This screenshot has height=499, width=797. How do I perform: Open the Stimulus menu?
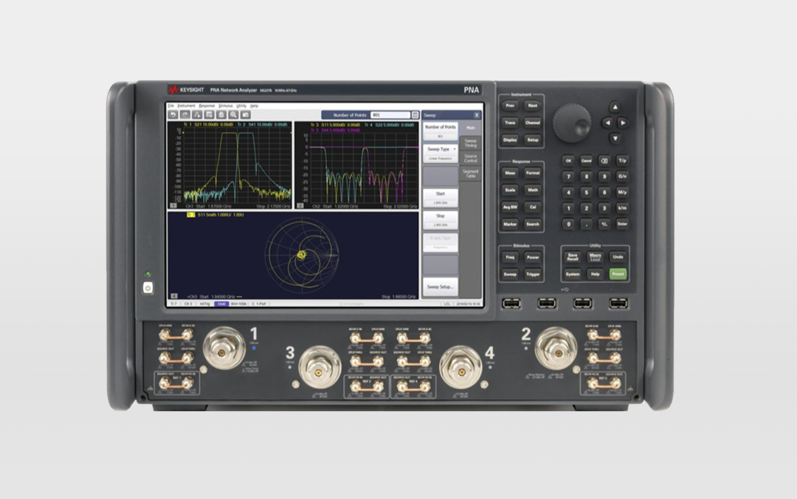[225, 106]
